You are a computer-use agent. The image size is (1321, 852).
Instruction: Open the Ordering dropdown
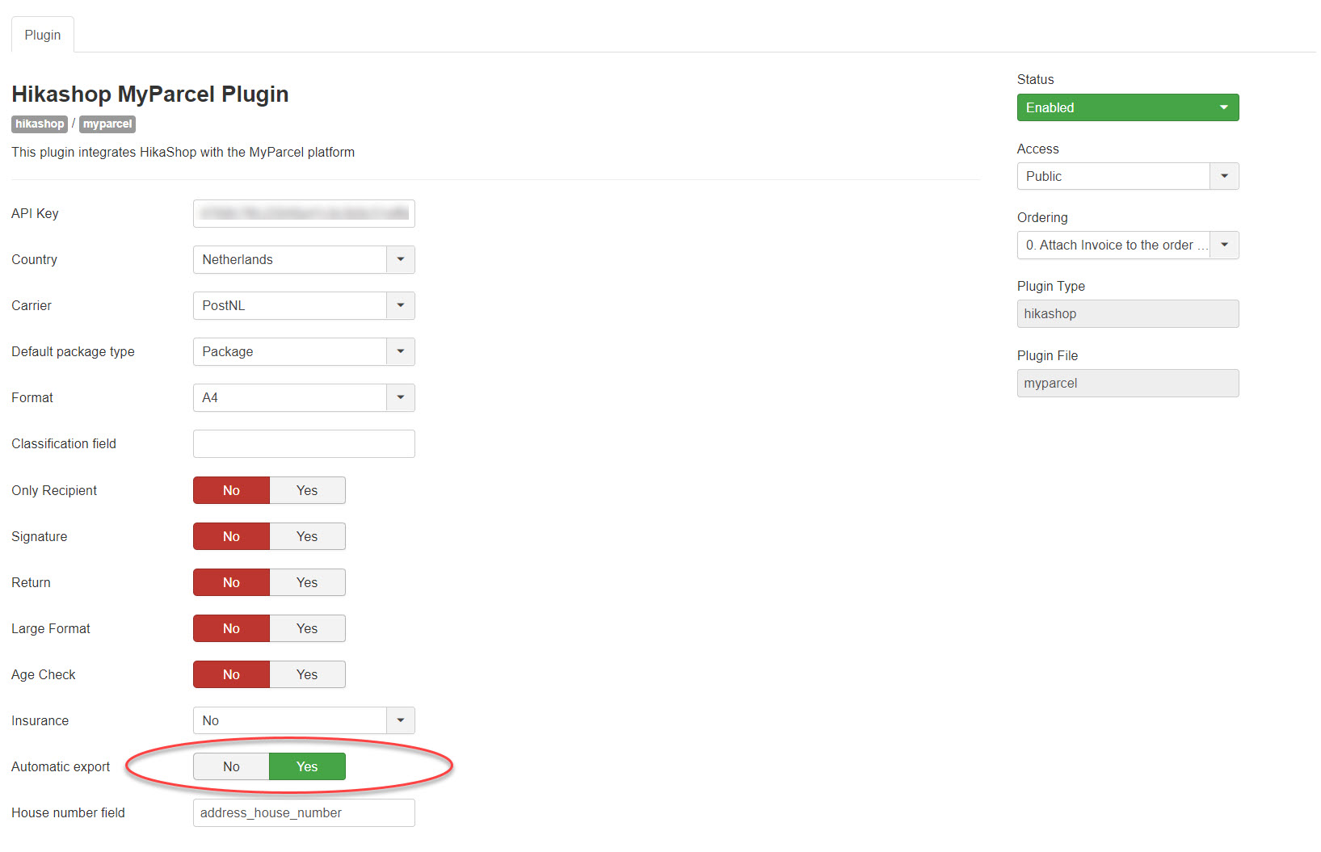(x=1128, y=245)
